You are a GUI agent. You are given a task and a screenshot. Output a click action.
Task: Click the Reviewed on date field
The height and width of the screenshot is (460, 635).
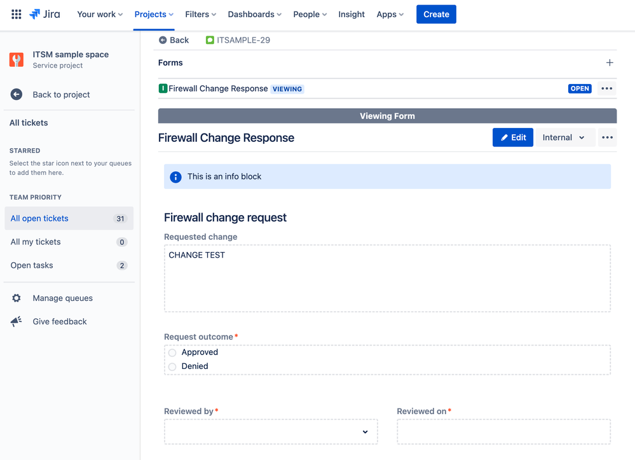point(504,432)
